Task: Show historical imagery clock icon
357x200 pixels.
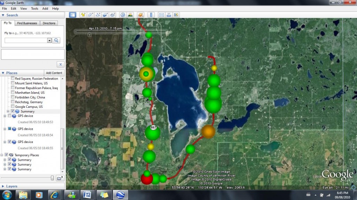Action: (x=123, y=15)
